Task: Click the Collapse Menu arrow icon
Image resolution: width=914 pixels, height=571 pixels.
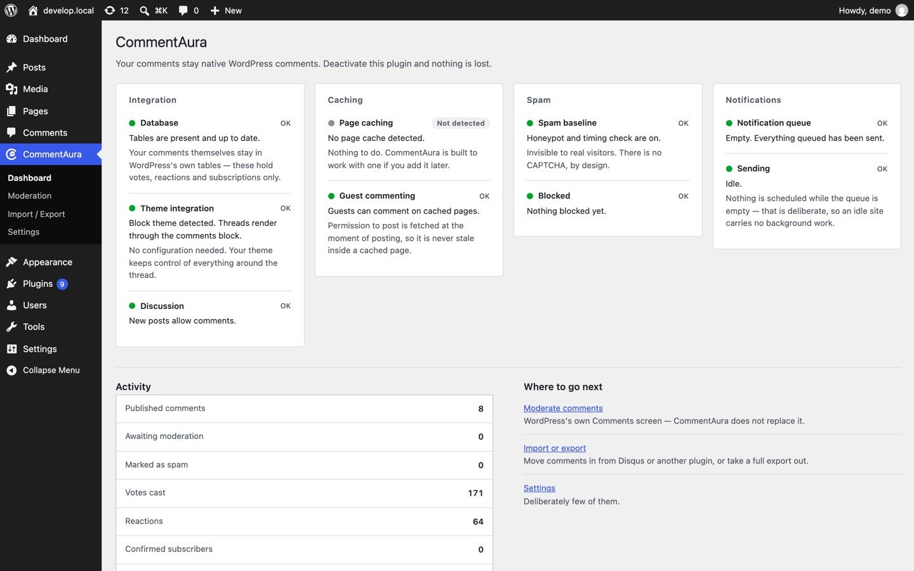Action: 11,370
